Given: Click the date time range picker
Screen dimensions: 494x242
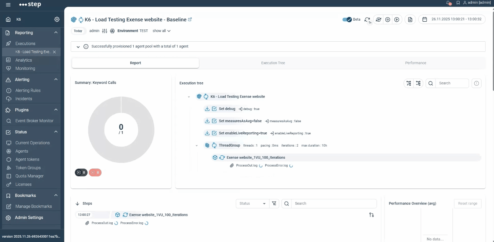Looking at the screenshot, I should [452, 19].
